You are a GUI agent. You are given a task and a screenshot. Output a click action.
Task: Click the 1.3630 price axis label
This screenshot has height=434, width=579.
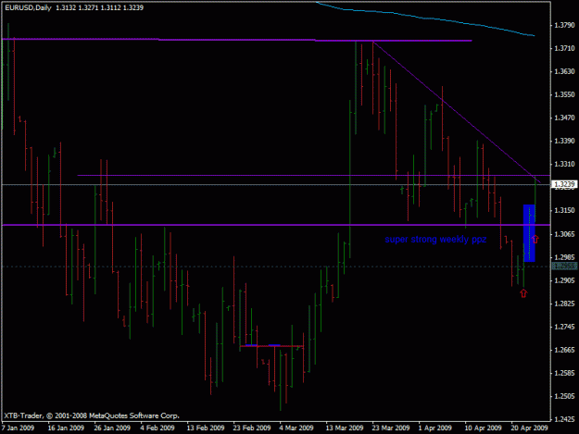(564, 71)
